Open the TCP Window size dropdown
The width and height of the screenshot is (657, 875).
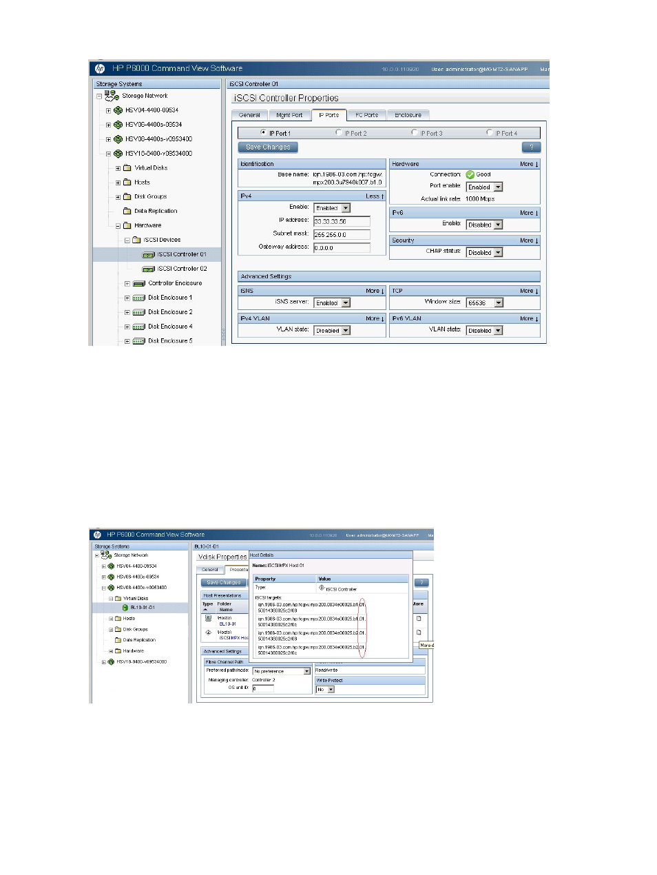point(485,303)
